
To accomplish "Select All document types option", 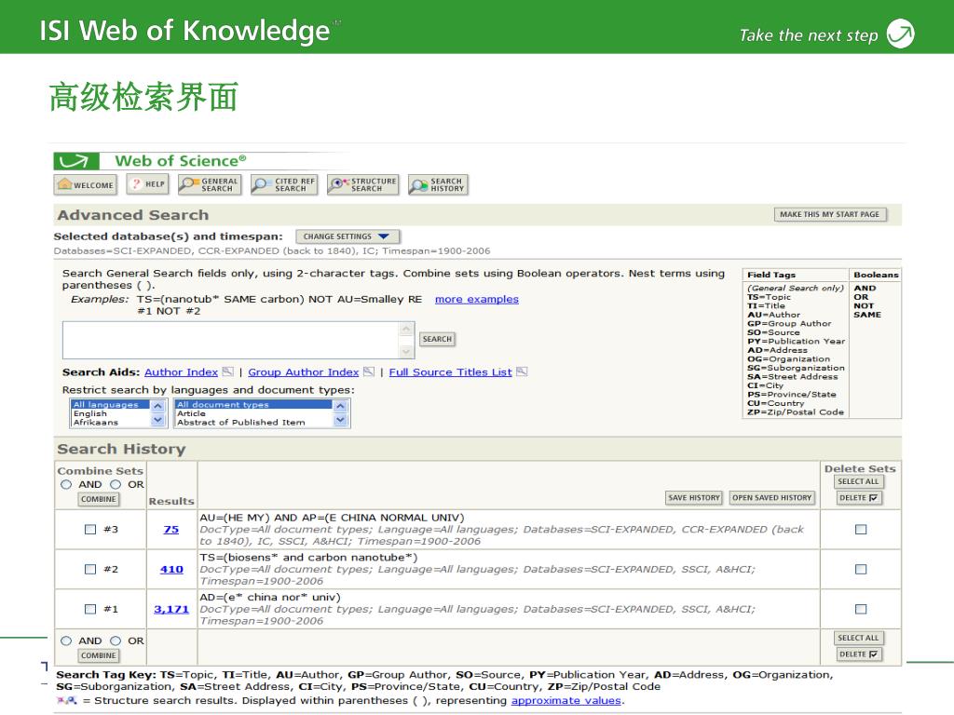I will point(253,404).
